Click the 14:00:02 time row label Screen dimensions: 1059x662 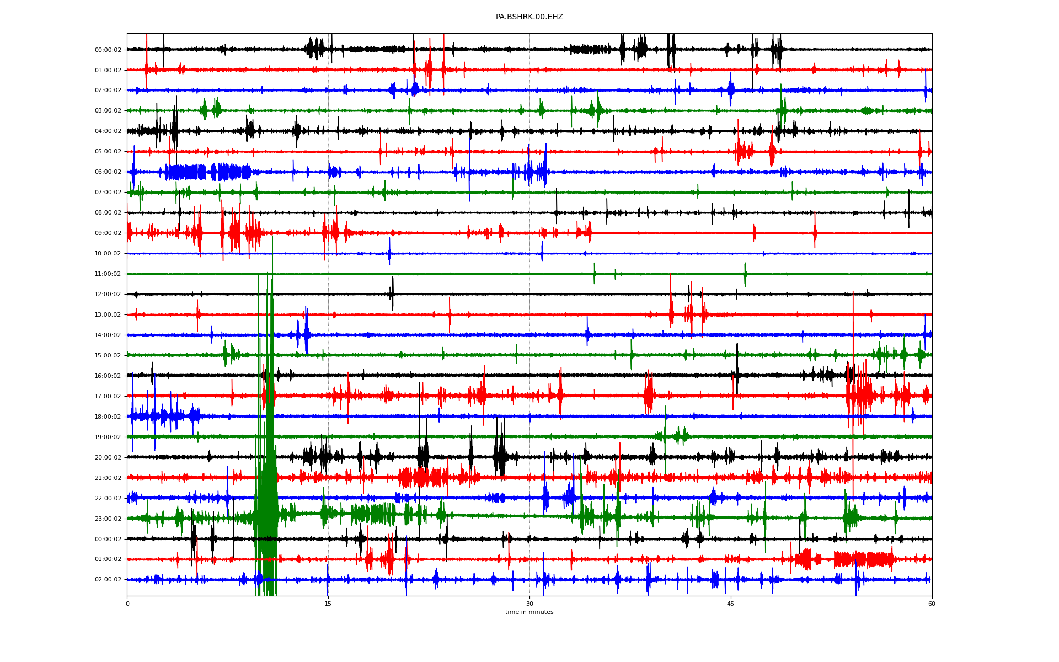108,335
